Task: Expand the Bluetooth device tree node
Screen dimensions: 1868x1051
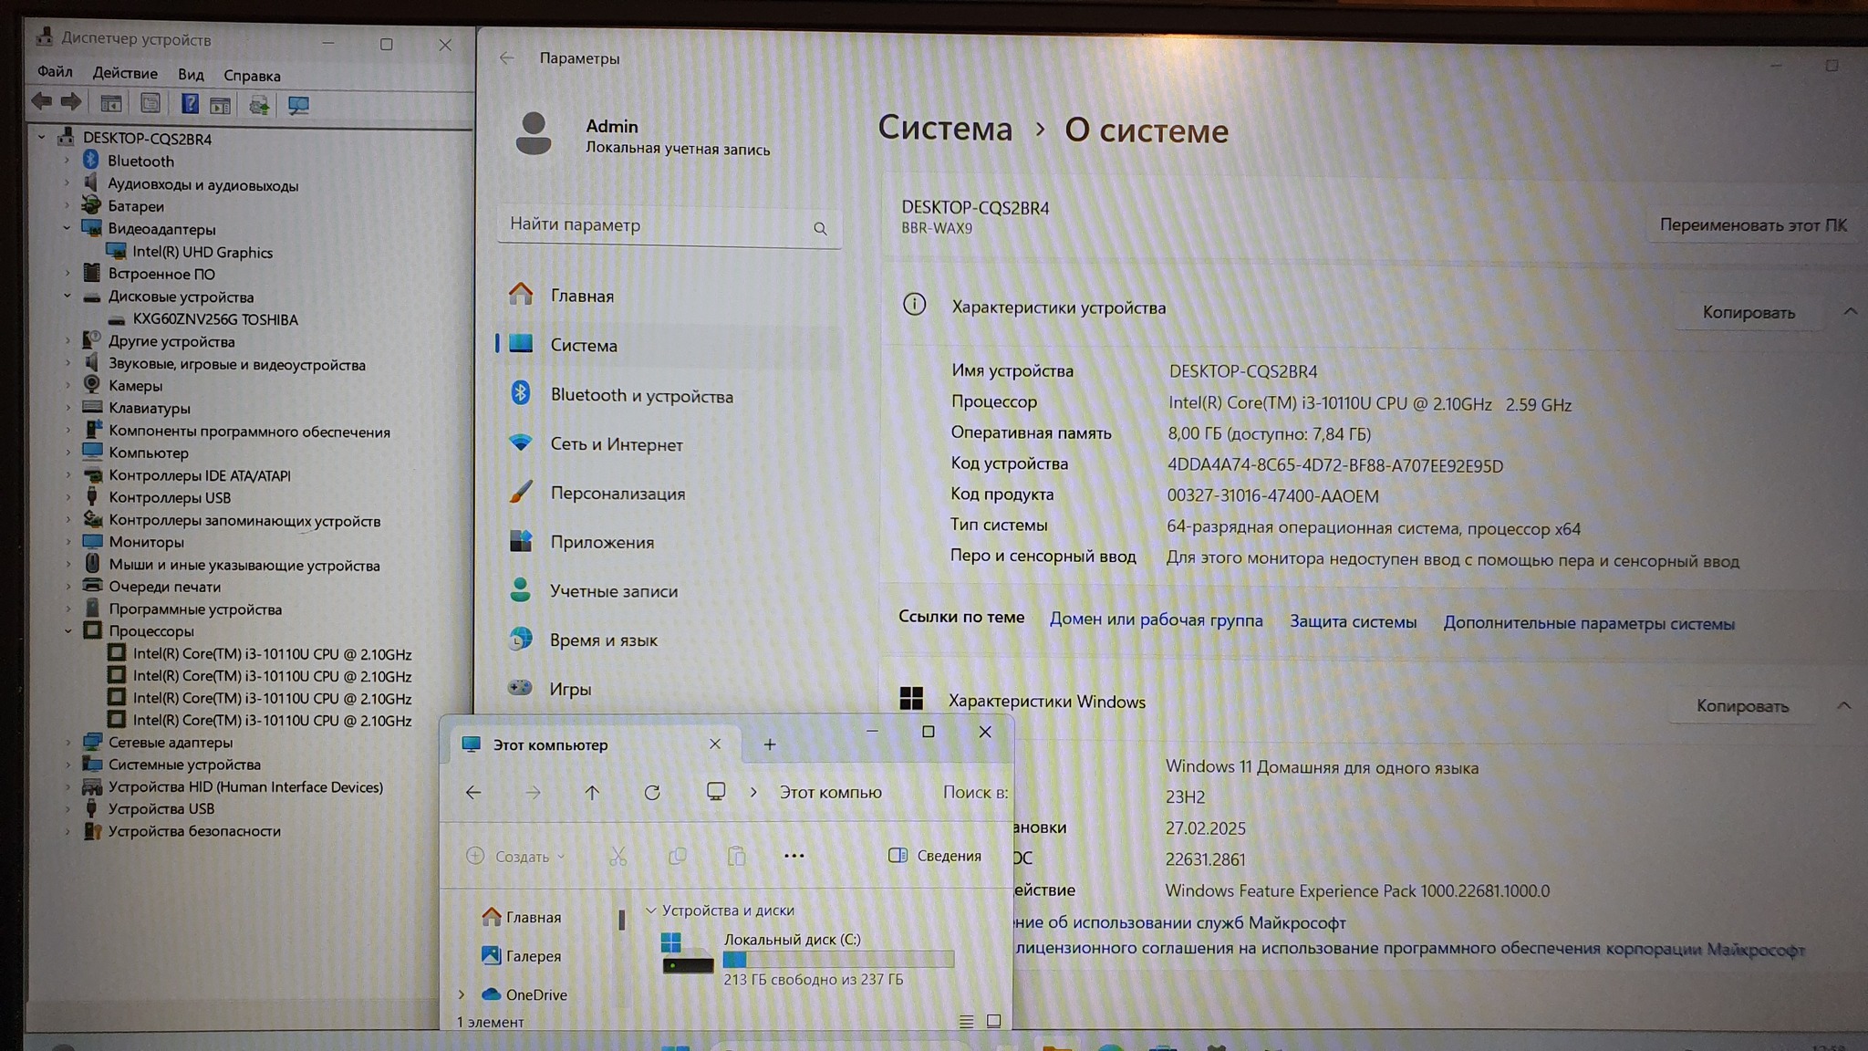Action: click(x=67, y=161)
